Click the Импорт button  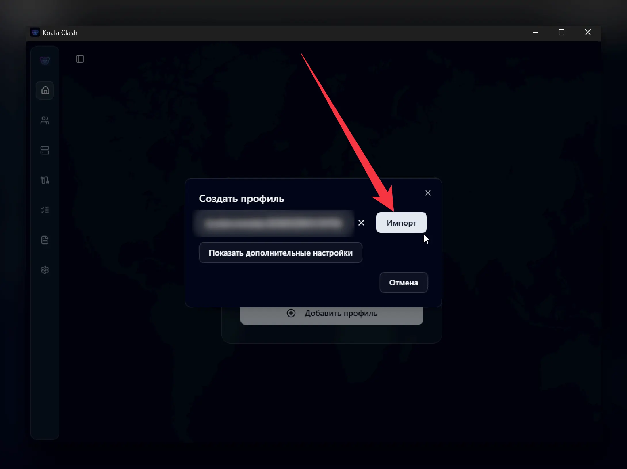401,223
